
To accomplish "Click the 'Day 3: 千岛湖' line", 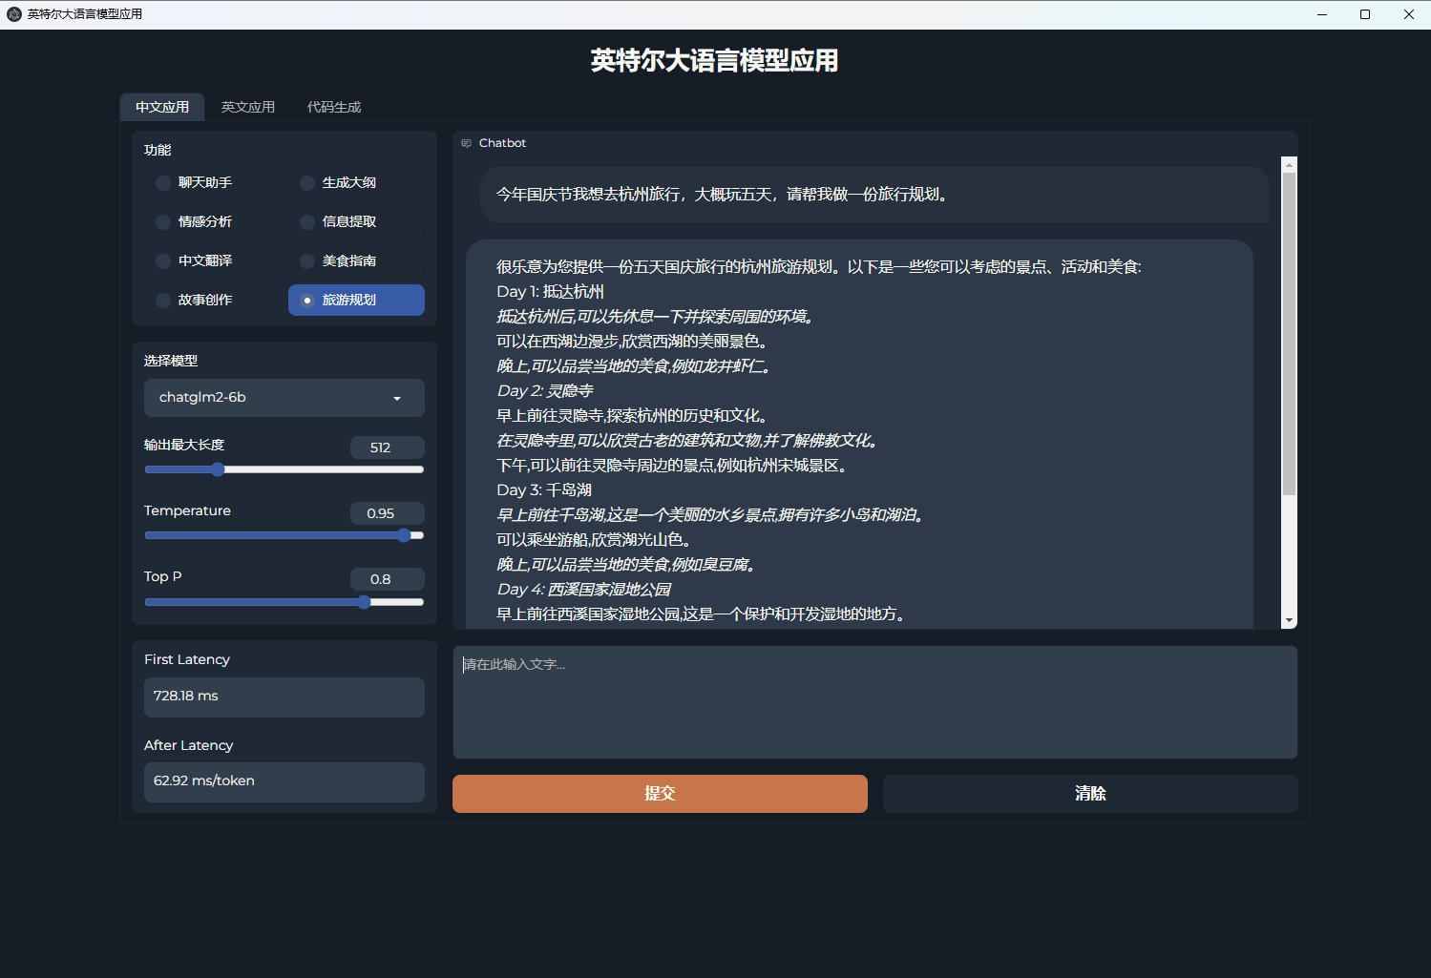I will click(x=544, y=490).
